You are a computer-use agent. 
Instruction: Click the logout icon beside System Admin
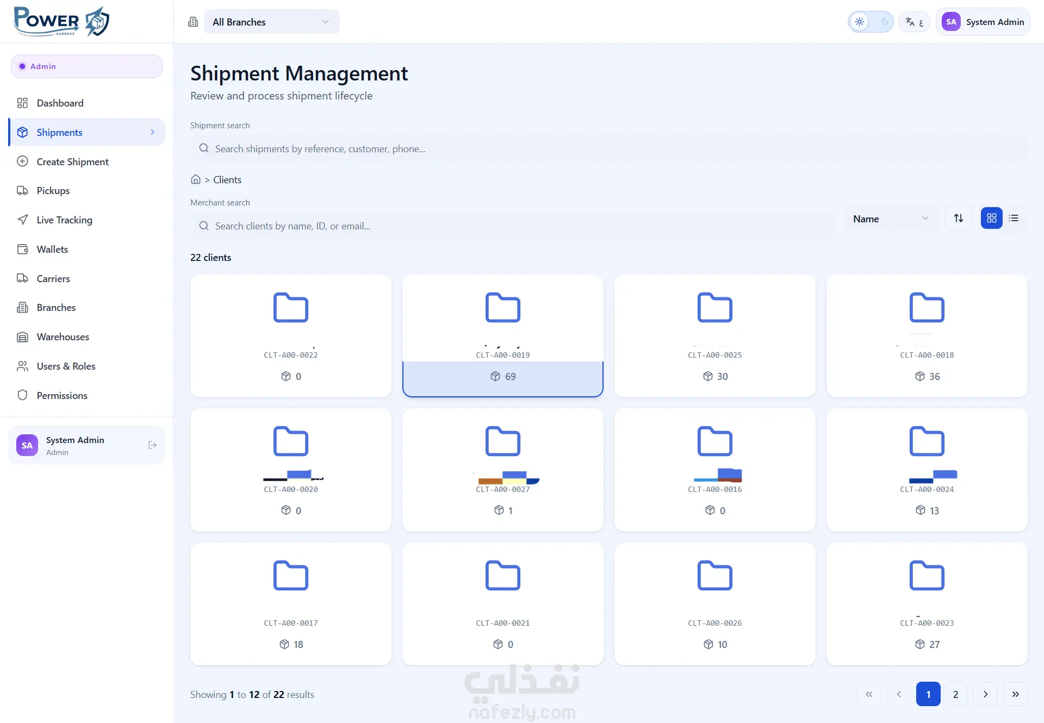coord(152,445)
